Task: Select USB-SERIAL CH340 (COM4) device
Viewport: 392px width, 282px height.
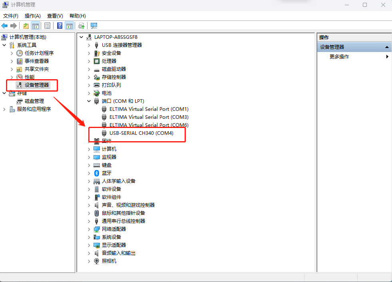Action: (x=141, y=133)
